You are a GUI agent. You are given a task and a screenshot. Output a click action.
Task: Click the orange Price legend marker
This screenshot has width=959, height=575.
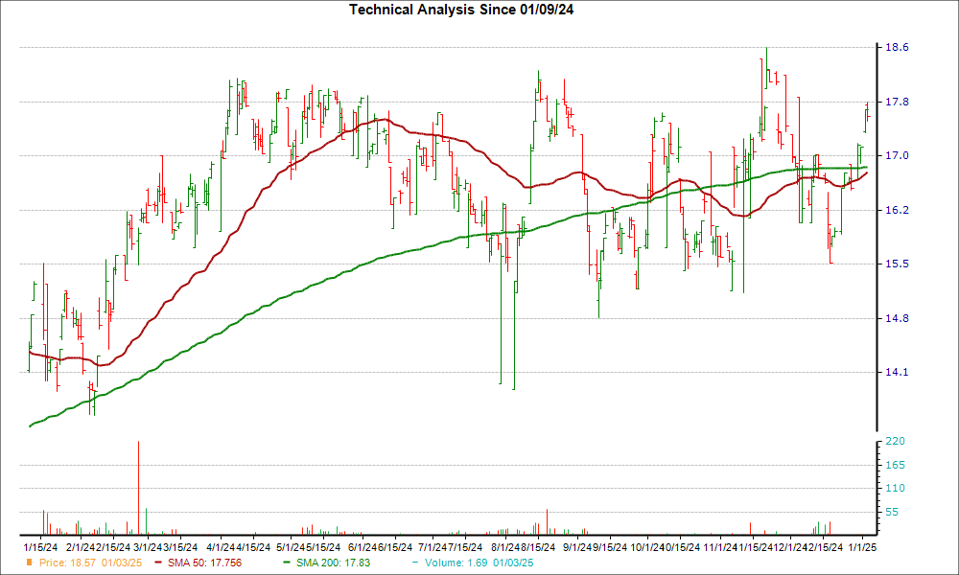point(28,562)
